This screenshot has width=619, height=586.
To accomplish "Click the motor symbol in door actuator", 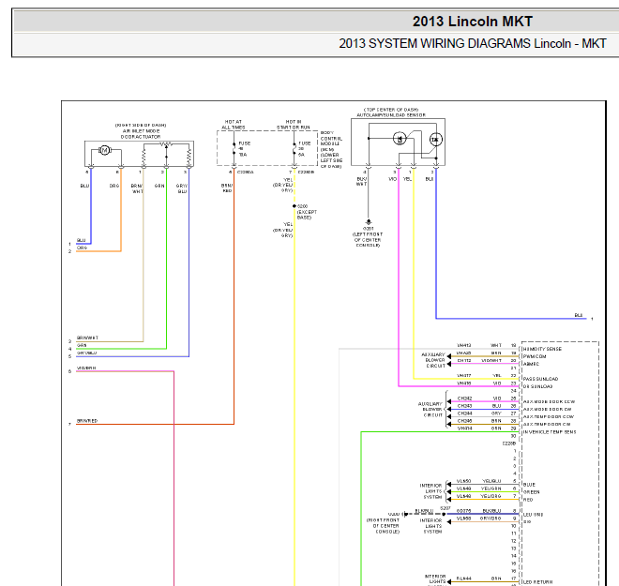I will tap(105, 150).
